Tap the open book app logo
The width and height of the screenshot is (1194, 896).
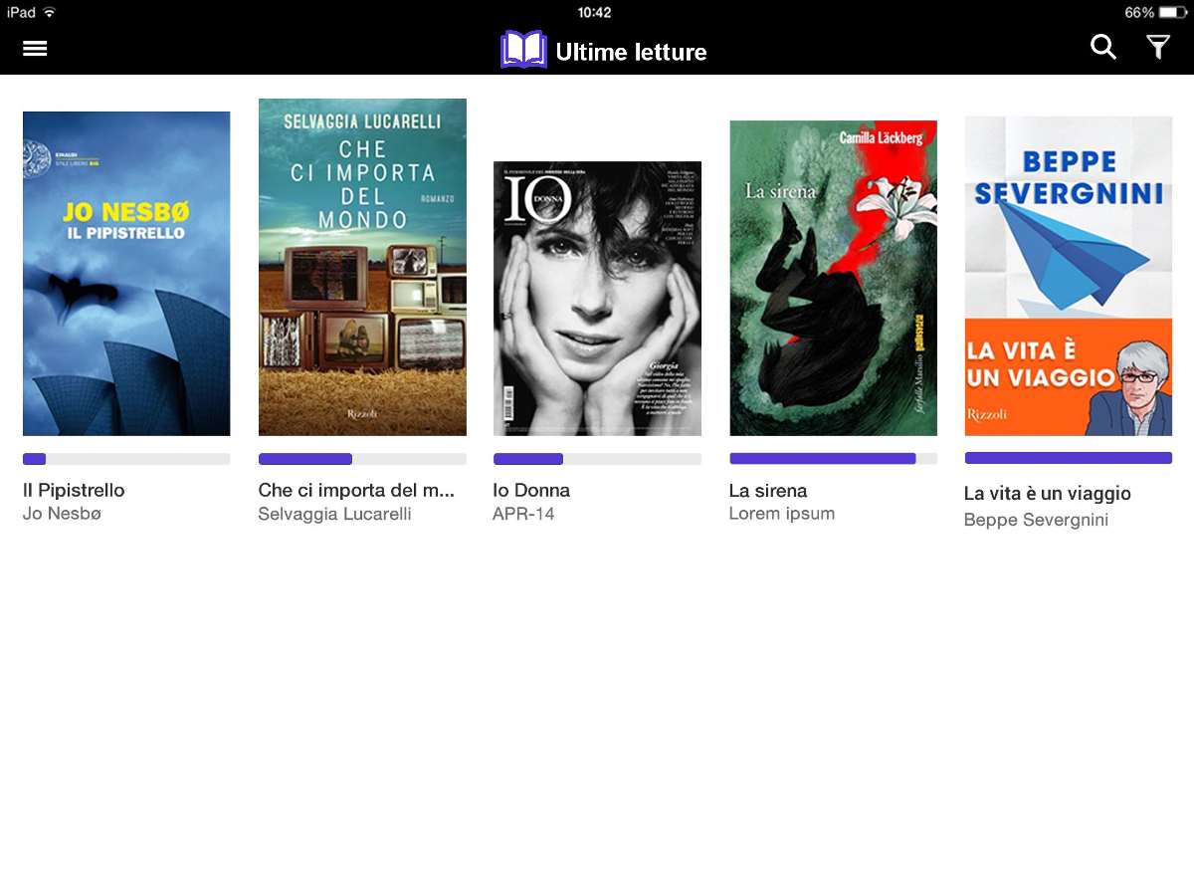(x=523, y=50)
